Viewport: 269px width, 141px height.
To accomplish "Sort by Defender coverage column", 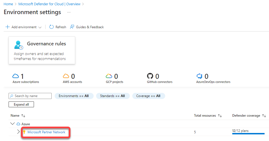I will 246,116.
